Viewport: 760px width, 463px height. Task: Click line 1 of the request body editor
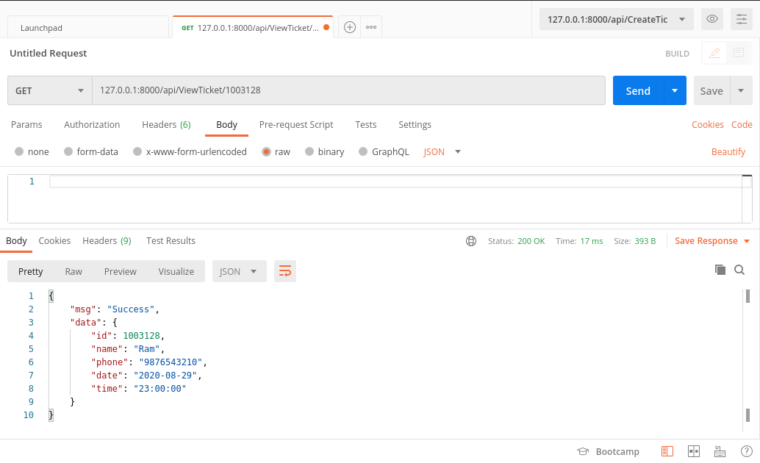[x=395, y=182]
